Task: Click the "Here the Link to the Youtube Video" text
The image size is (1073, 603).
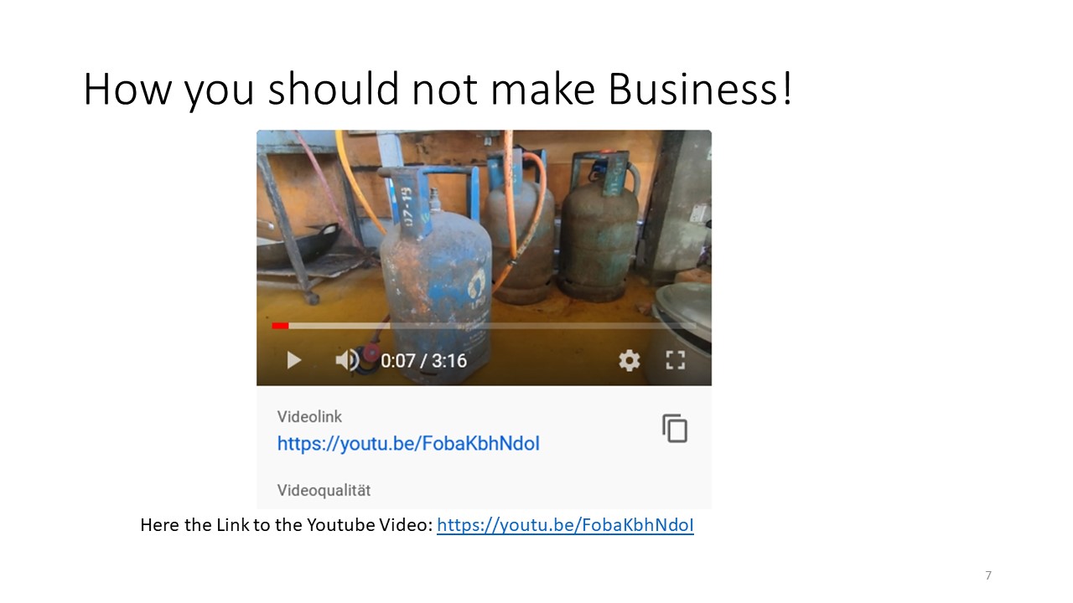Action: click(286, 526)
